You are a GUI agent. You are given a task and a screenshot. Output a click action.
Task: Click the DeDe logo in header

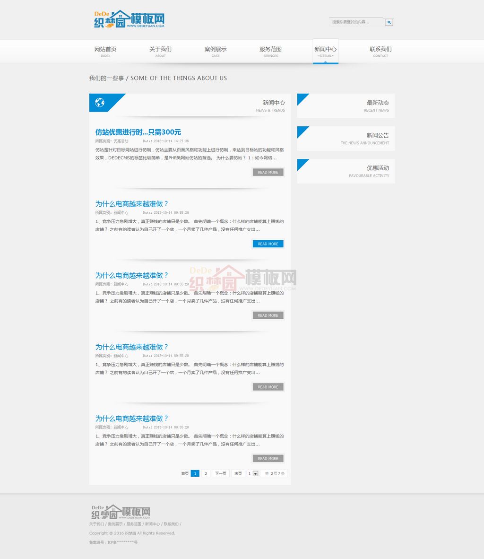(x=129, y=19)
